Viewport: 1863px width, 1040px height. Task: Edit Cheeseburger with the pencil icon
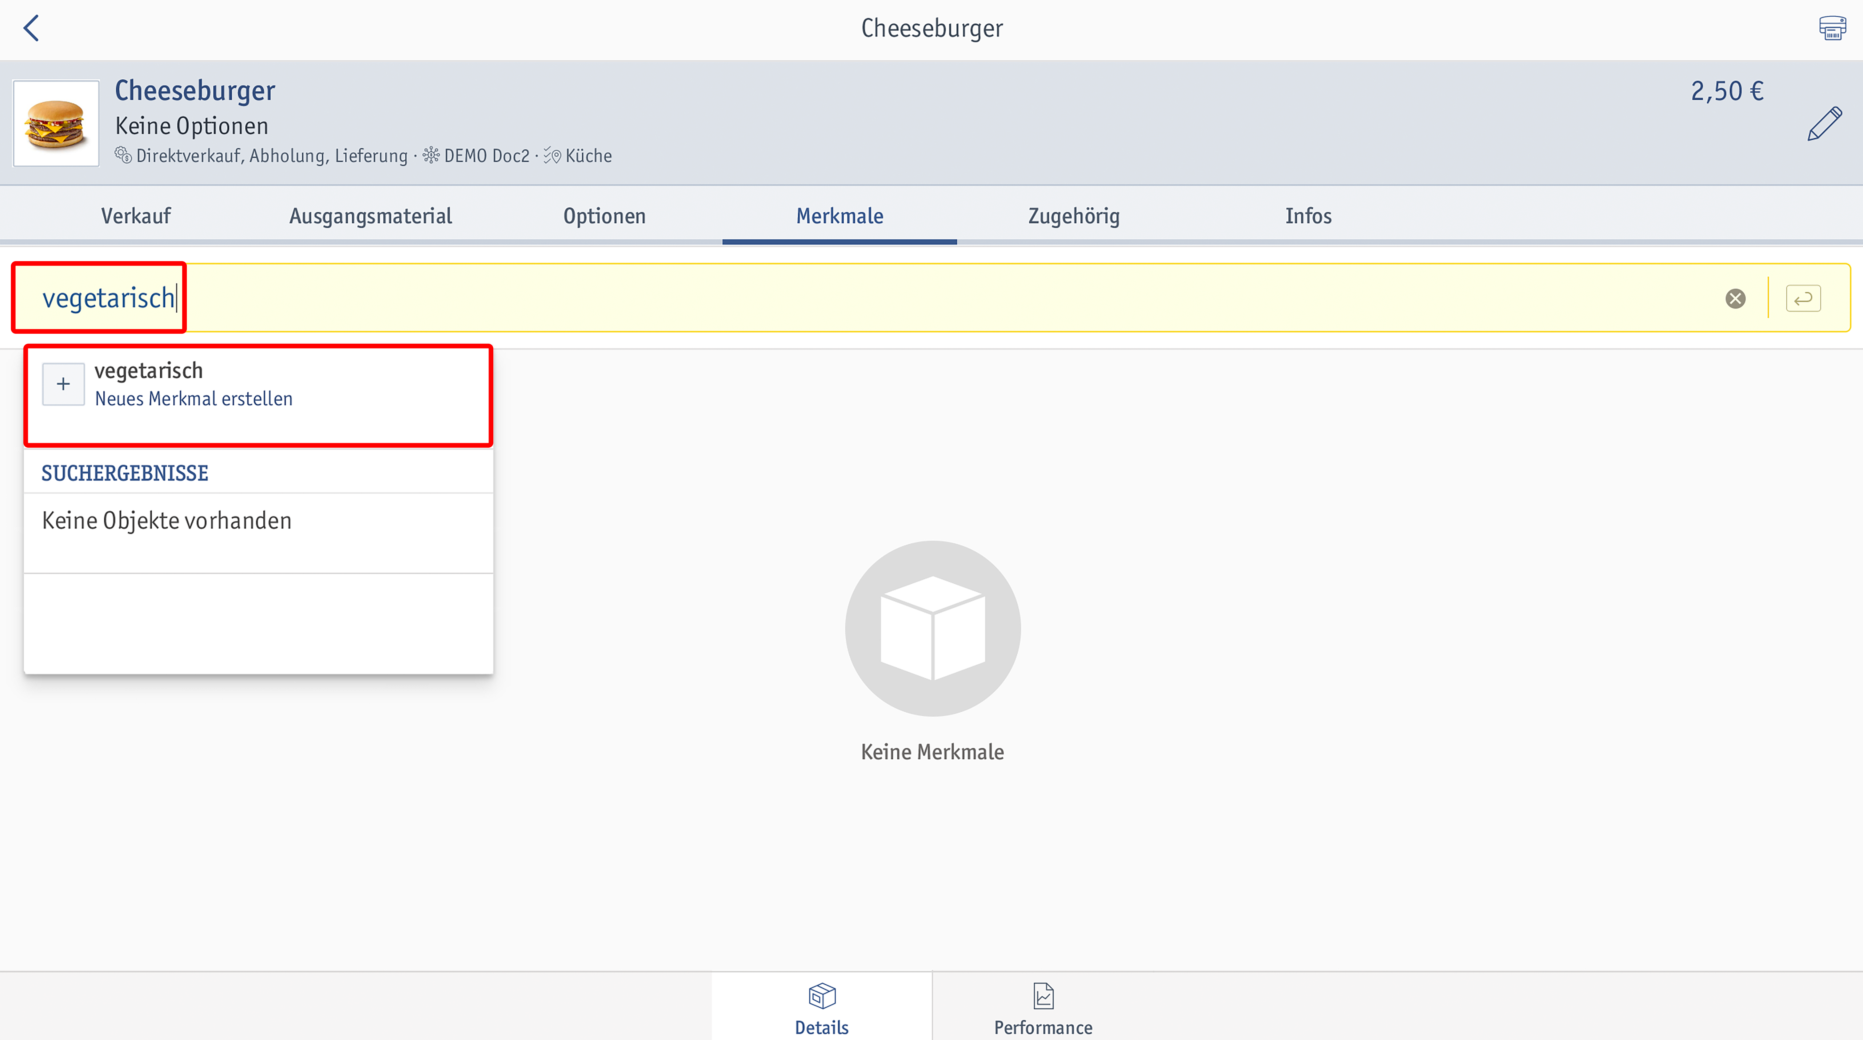pyautogui.click(x=1824, y=124)
